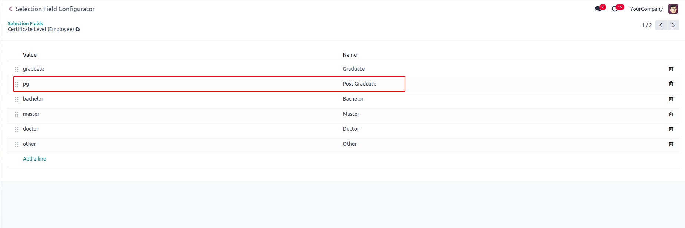Viewport: 685px width, 228px height.
Task: Click the drag handle beside doctor
Action: coord(17,129)
